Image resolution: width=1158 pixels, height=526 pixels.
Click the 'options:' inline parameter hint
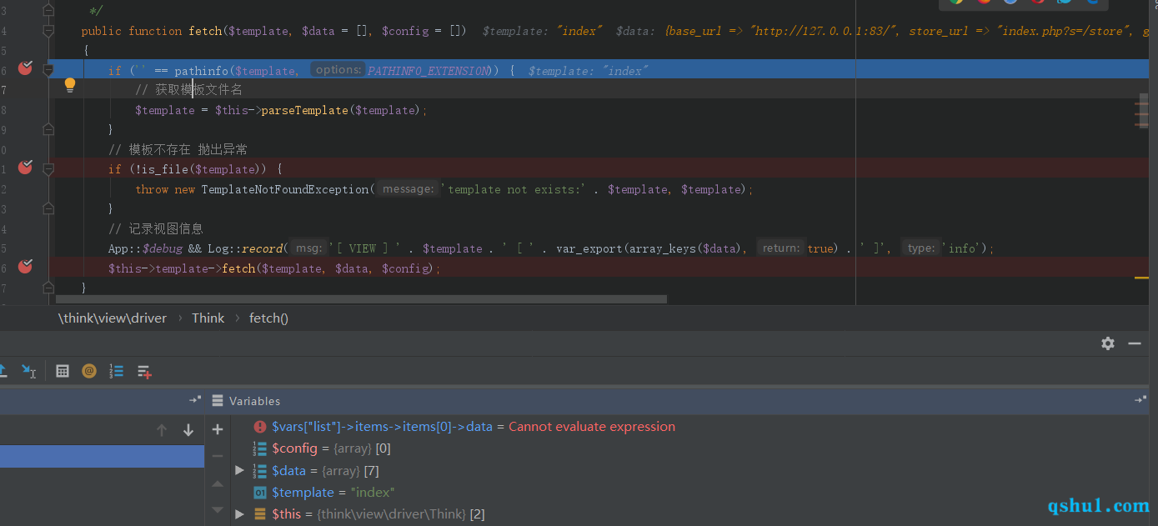(x=338, y=70)
